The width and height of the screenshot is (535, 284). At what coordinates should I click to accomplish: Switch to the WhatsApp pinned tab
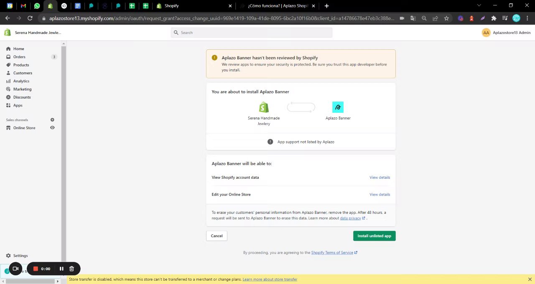pyautogui.click(x=37, y=6)
